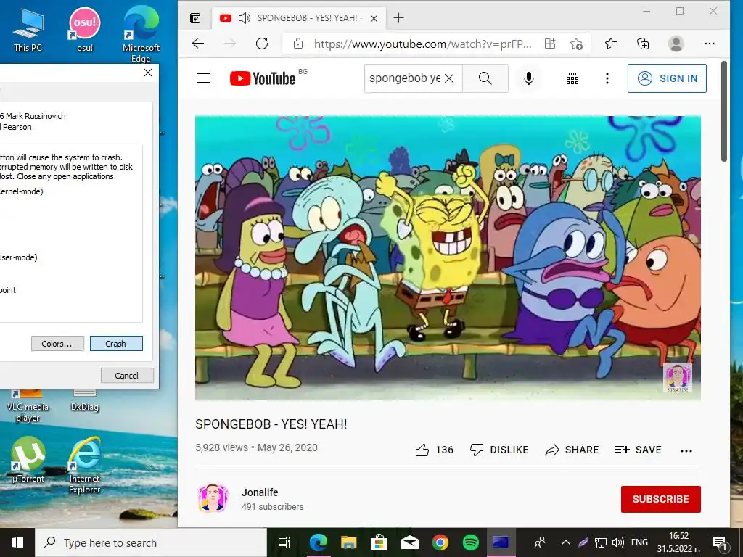
Task: Click the YouTube logo
Action: point(263,78)
